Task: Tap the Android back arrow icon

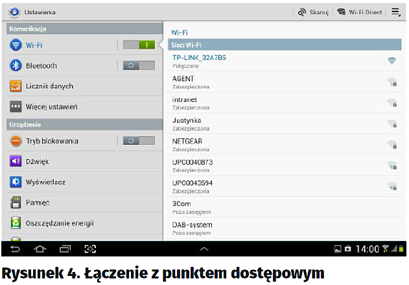Action: (16, 249)
